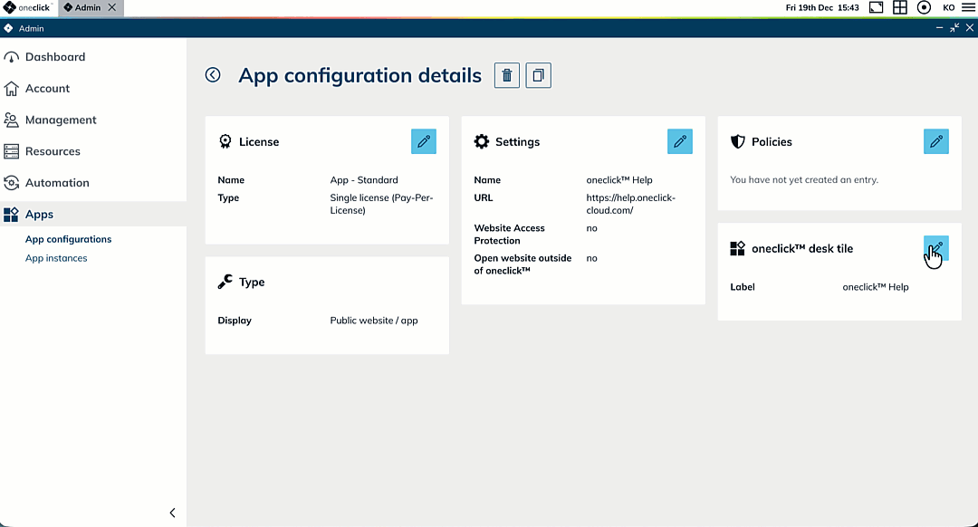Duplicate the app configuration using copy icon
978x527 pixels.
click(539, 75)
